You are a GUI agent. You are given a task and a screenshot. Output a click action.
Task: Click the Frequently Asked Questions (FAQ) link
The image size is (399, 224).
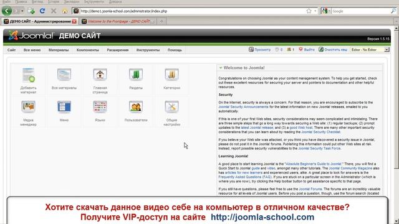[245, 177]
